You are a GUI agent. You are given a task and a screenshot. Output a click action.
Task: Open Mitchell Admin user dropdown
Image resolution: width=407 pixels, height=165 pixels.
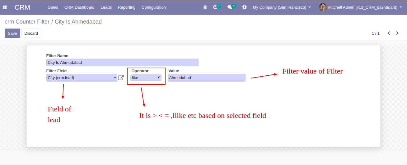[365, 7]
